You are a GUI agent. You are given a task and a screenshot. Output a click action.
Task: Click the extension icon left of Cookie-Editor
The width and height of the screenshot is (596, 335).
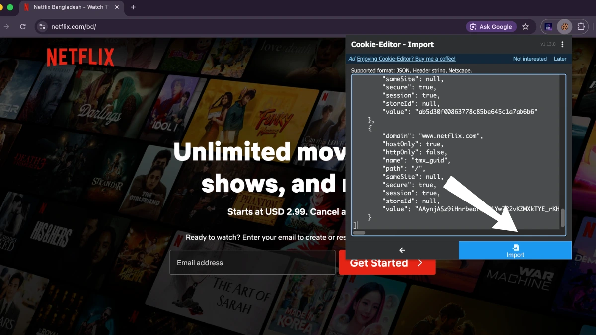point(548,27)
